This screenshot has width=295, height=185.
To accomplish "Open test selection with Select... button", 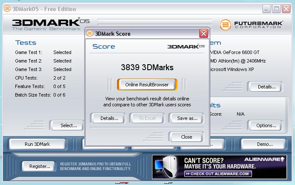I will 67,125.
